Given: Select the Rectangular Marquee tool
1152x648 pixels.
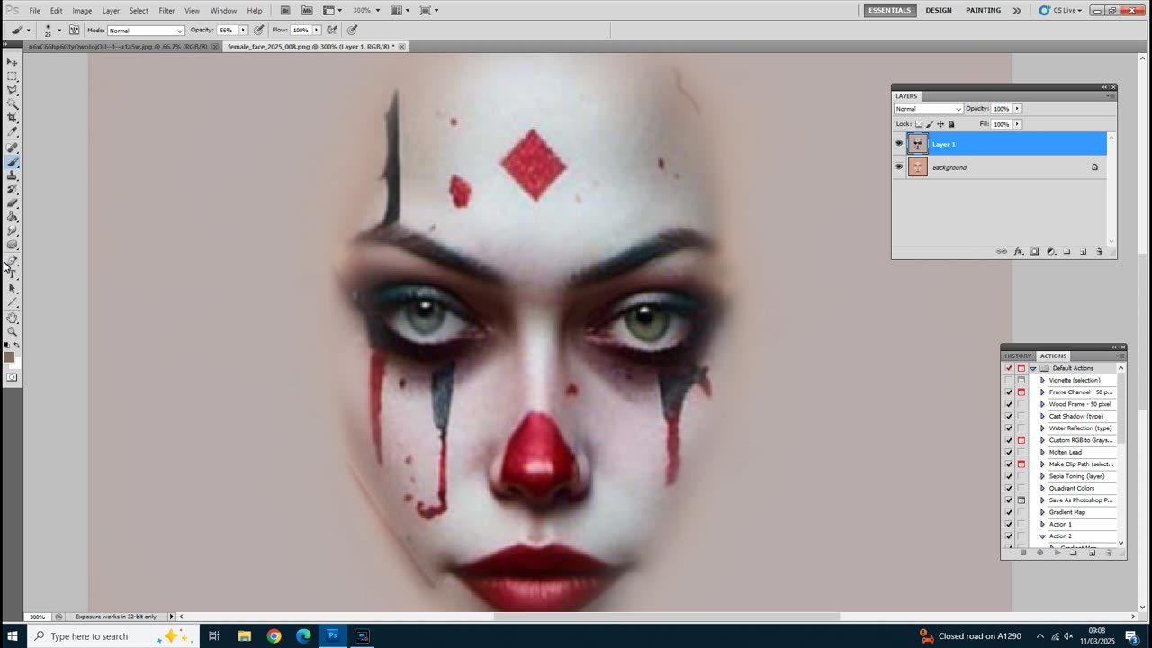Looking at the screenshot, I should pos(13,76).
